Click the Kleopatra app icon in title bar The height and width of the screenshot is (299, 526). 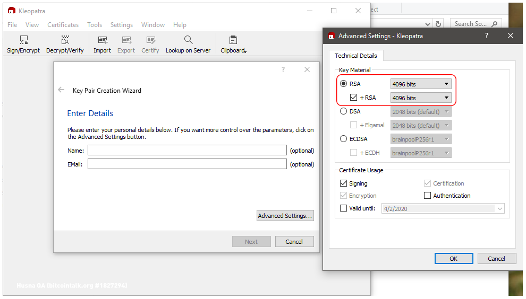click(12, 11)
